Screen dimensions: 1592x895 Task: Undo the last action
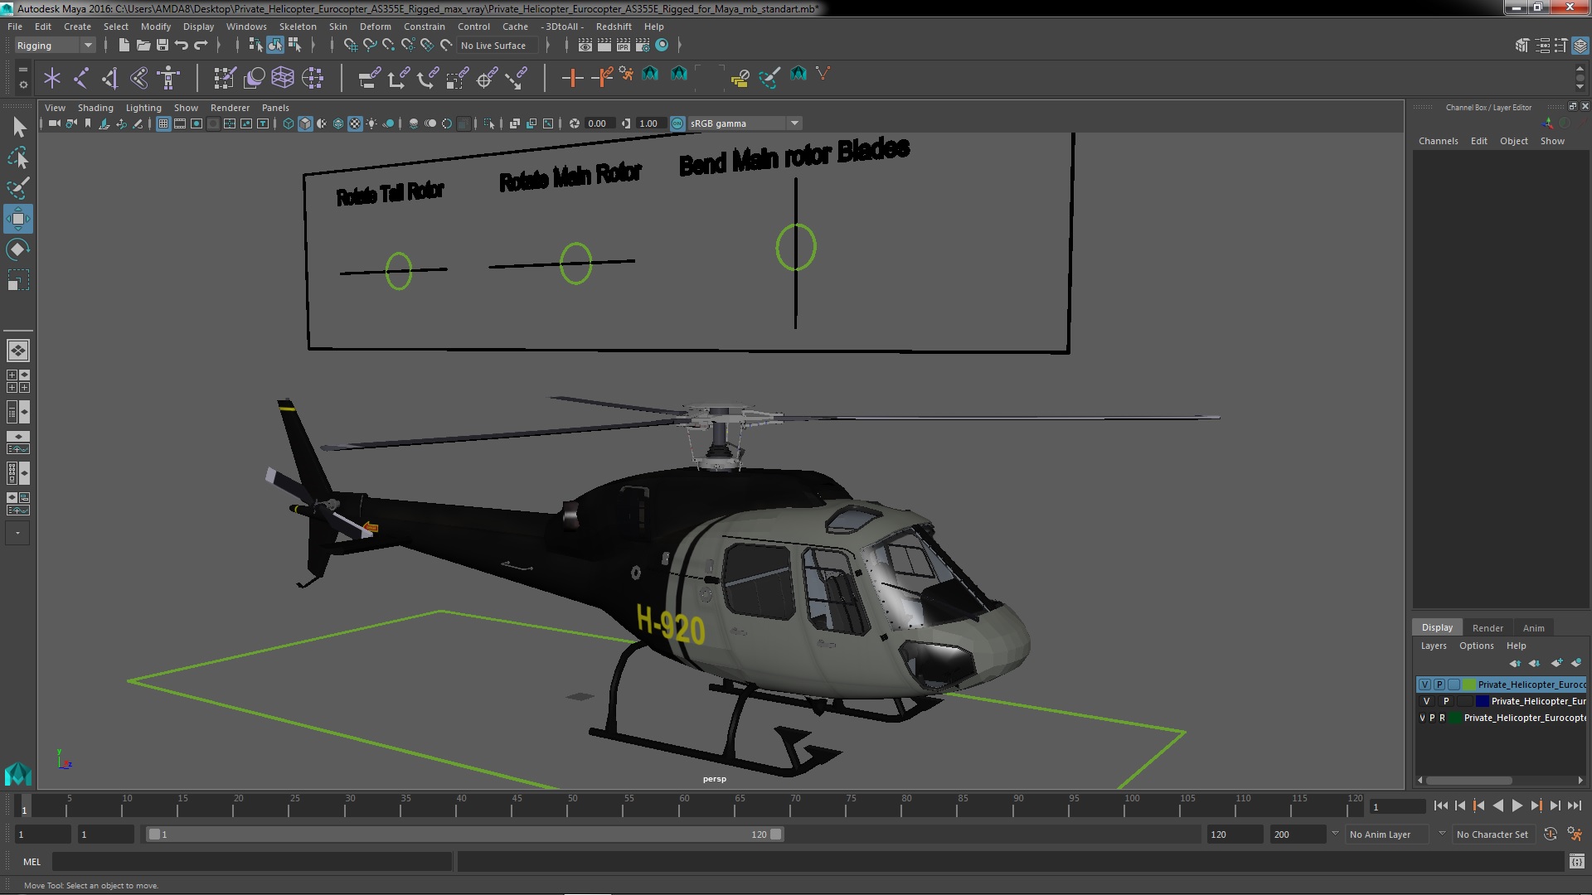181,45
